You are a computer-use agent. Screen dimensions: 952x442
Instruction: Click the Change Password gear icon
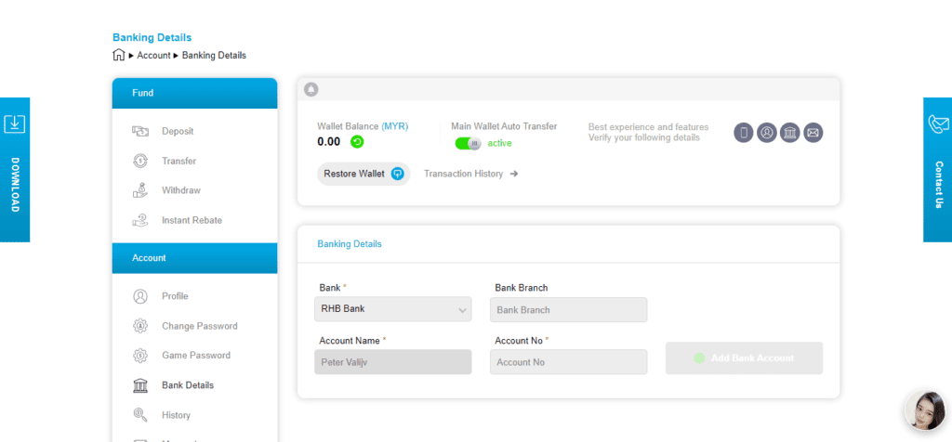coord(140,326)
